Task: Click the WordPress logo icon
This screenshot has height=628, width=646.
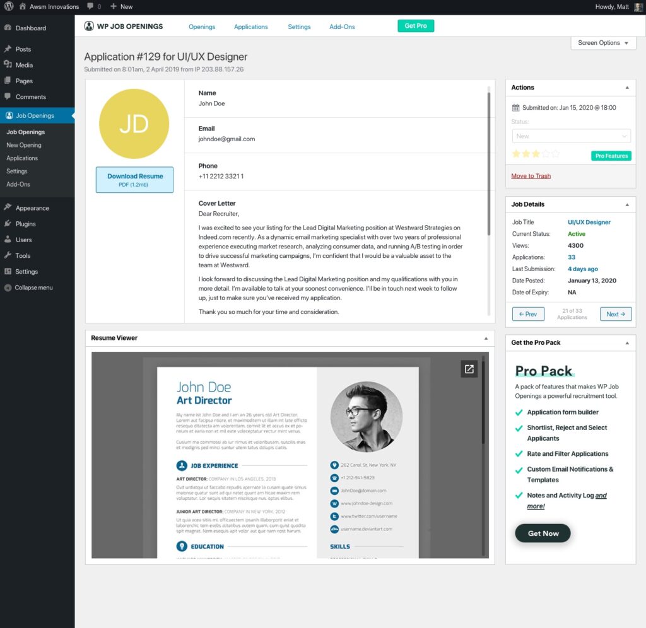Action: click(9, 6)
